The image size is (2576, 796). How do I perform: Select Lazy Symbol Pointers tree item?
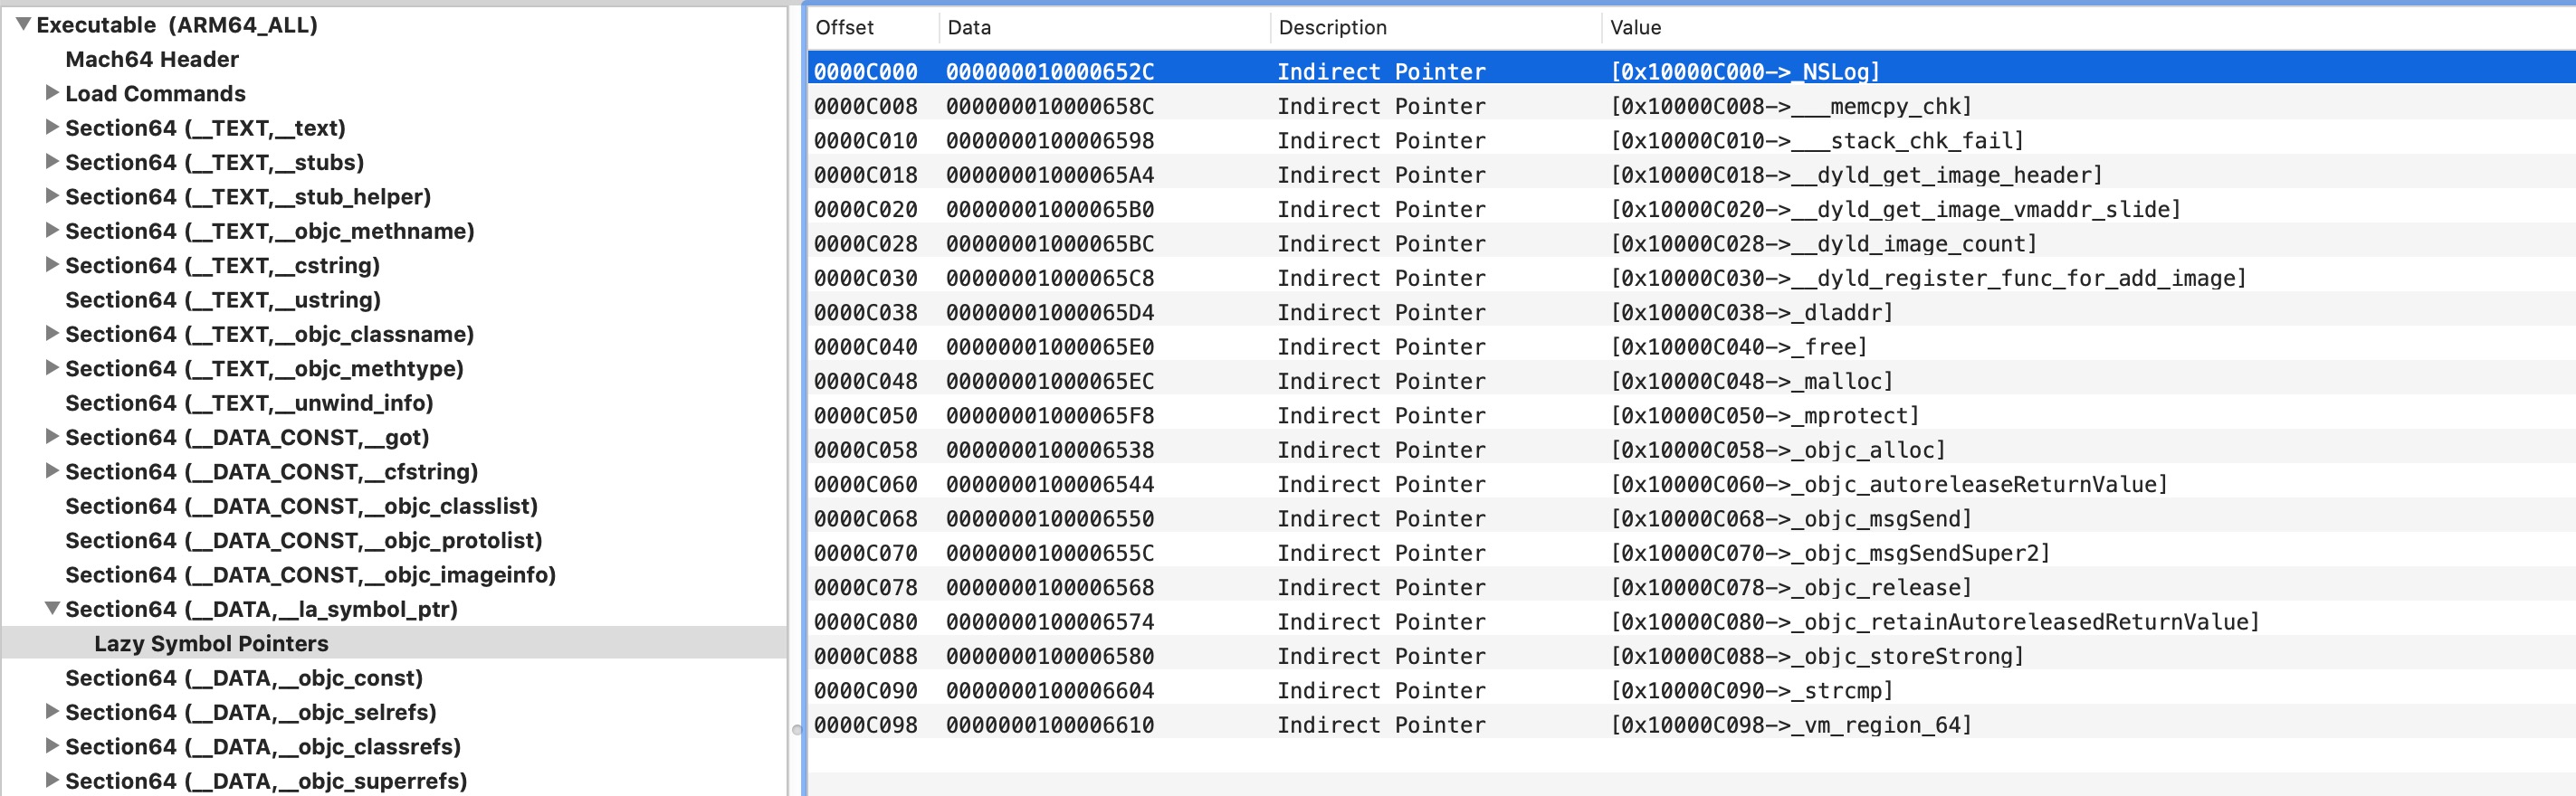(211, 643)
